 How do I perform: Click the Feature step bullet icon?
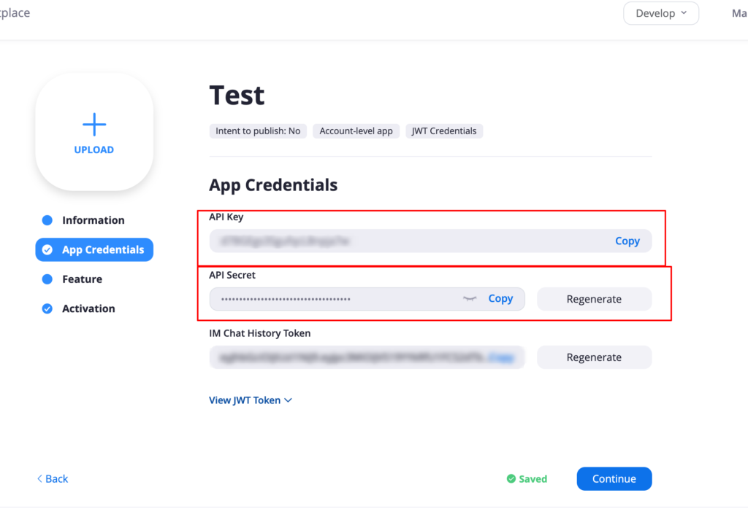[47, 279]
